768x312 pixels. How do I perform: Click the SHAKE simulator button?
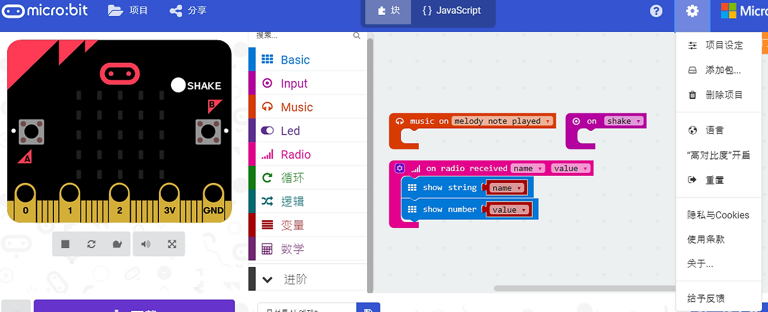tap(178, 85)
